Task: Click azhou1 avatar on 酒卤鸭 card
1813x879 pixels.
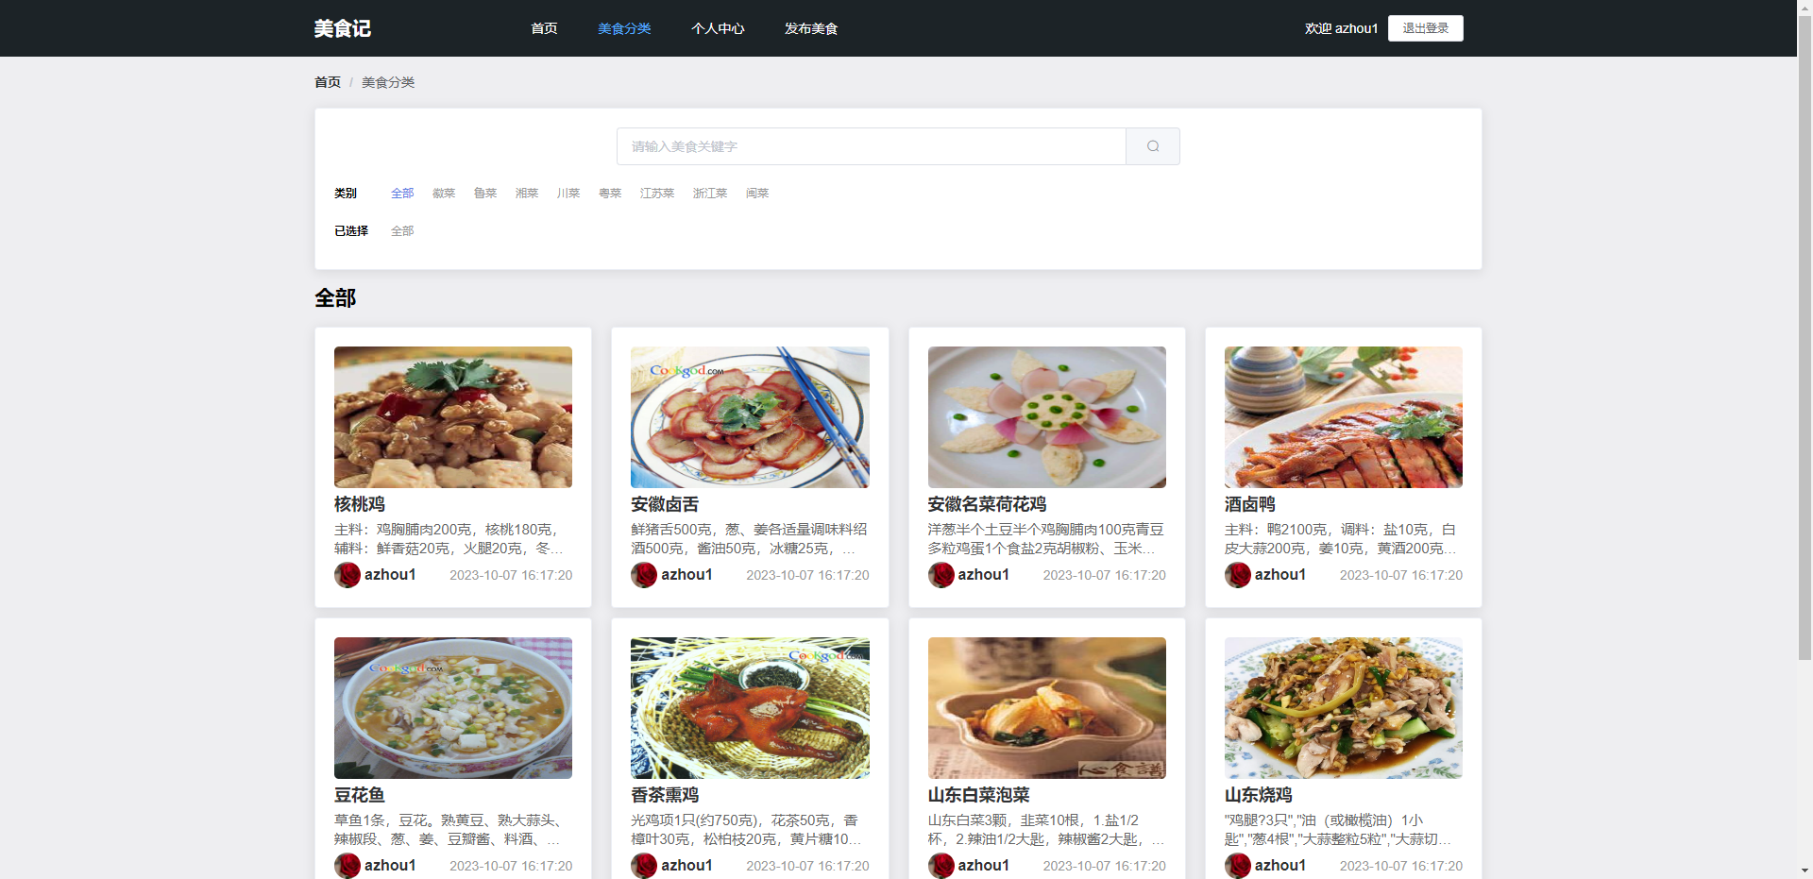Action: pos(1238,575)
